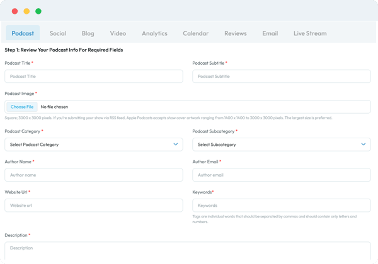Focus the Podcast Subtitle text field
This screenshot has width=378, height=264.
(281, 76)
